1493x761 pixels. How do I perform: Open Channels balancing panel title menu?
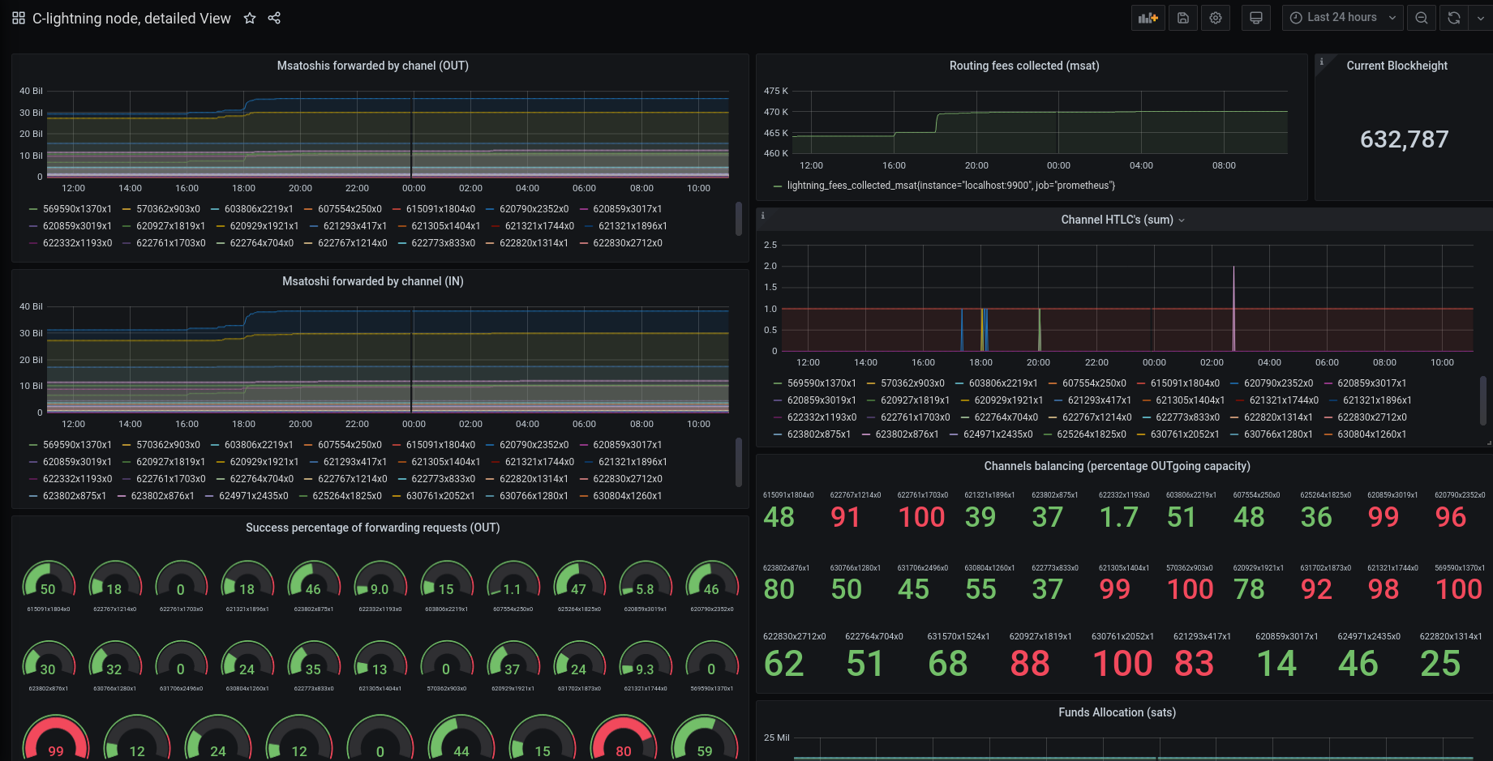click(1117, 466)
